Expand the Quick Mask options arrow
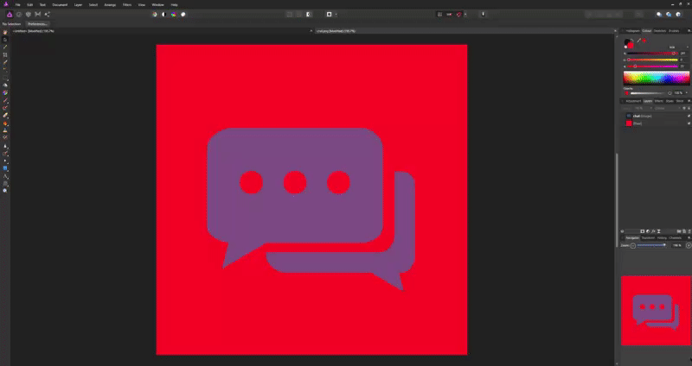This screenshot has width=692, height=366. click(336, 15)
